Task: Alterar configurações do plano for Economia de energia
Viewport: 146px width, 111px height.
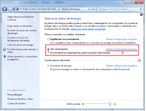Action: 121,66
